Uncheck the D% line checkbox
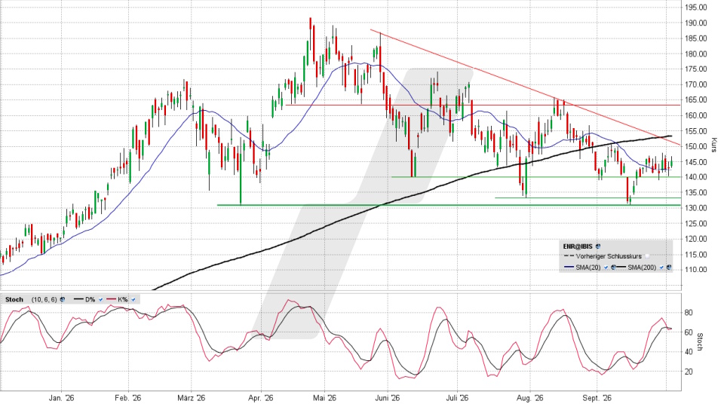This screenshot has height=407, width=724. point(100,299)
